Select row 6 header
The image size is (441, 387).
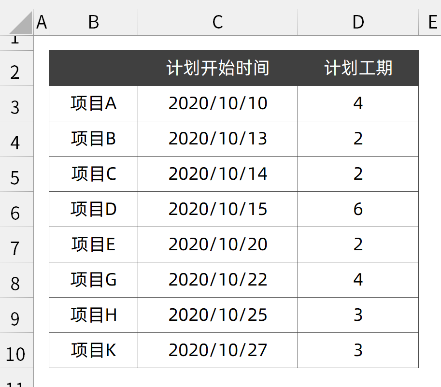tap(16, 209)
